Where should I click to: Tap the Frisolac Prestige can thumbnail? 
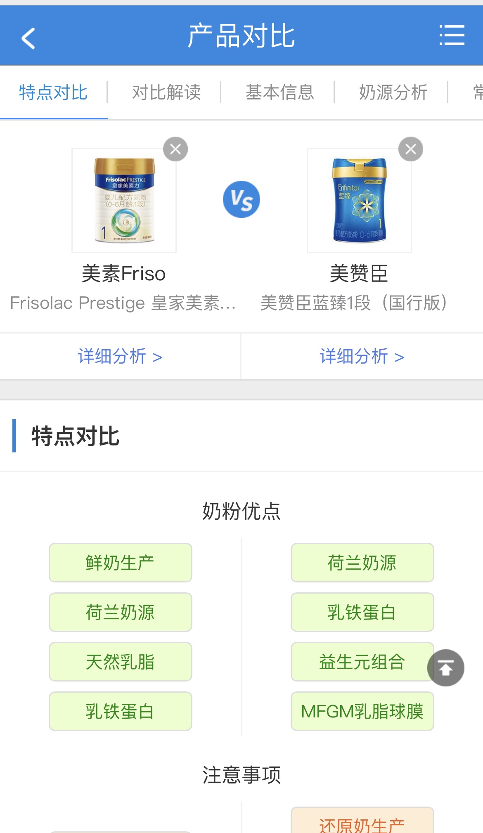point(124,200)
